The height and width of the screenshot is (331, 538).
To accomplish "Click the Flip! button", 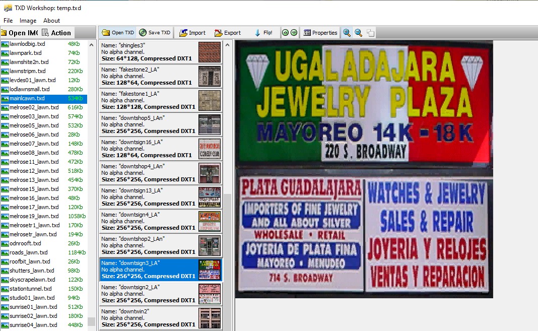I will click(263, 33).
